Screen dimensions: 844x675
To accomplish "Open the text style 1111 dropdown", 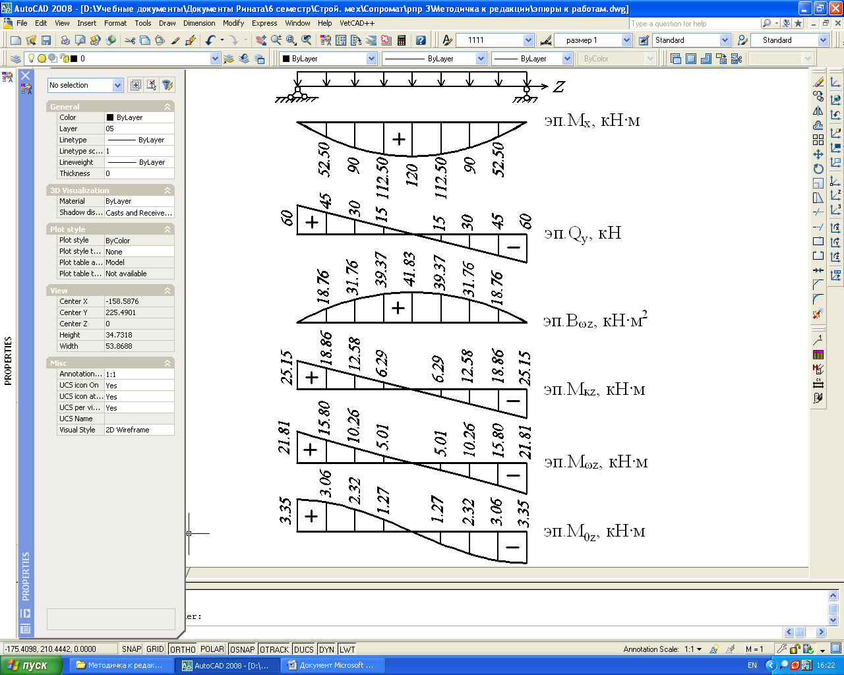I will tap(495, 40).
